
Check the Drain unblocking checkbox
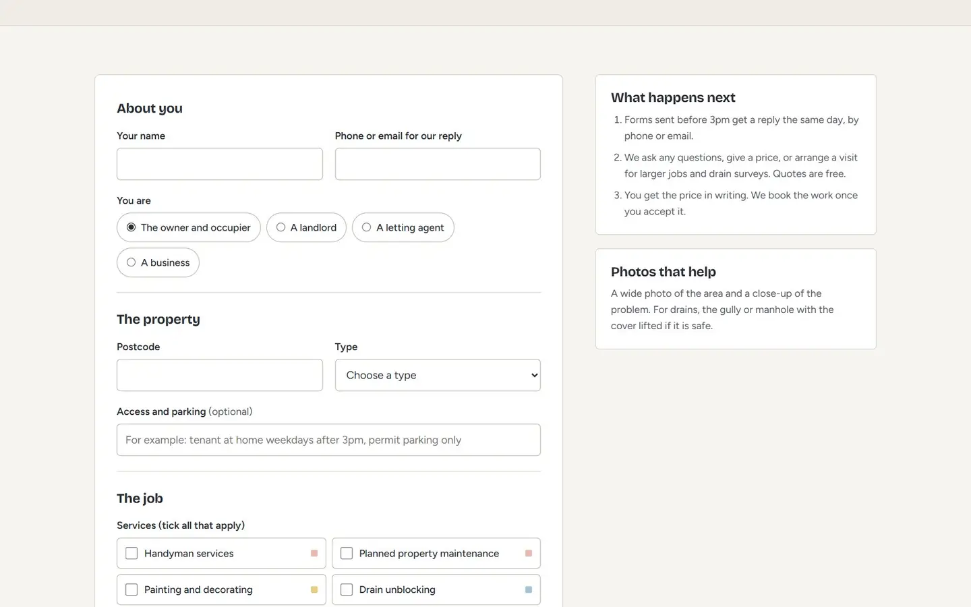347,589
